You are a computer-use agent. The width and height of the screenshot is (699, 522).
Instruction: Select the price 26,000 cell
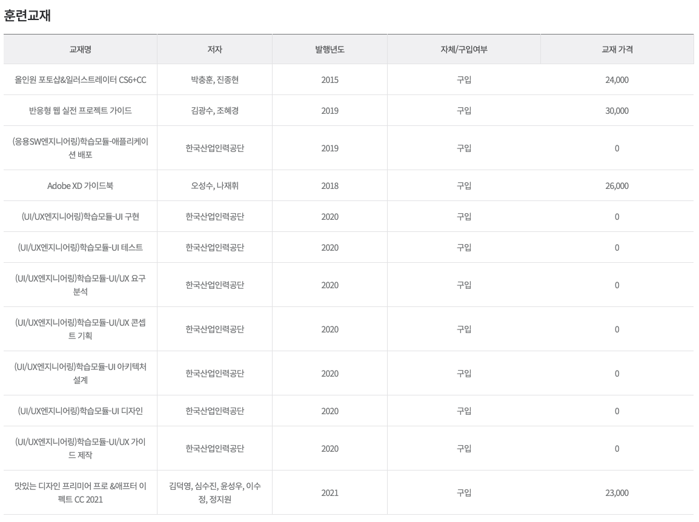point(617,186)
